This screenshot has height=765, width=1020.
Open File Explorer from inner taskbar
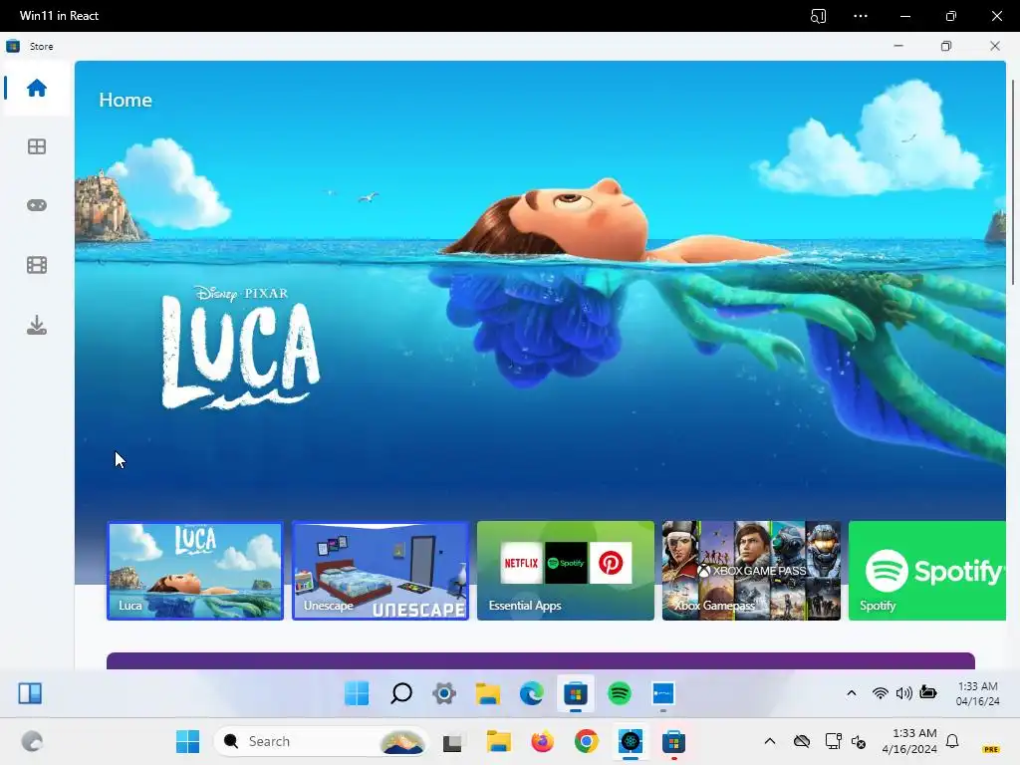tap(488, 693)
